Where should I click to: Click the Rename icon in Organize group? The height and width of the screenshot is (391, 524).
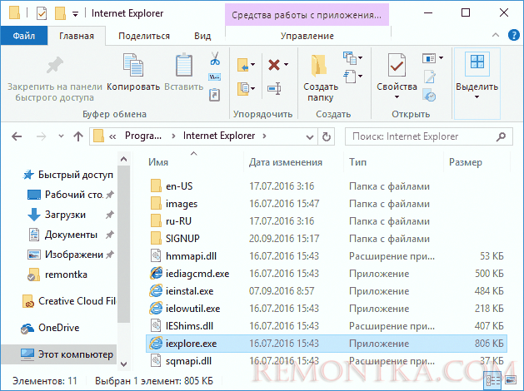tap(274, 89)
